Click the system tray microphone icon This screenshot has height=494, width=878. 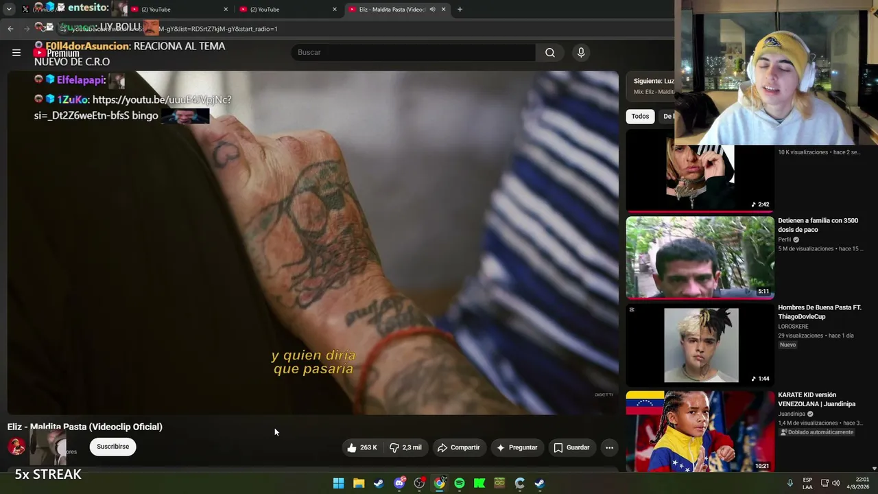pyautogui.click(x=790, y=483)
